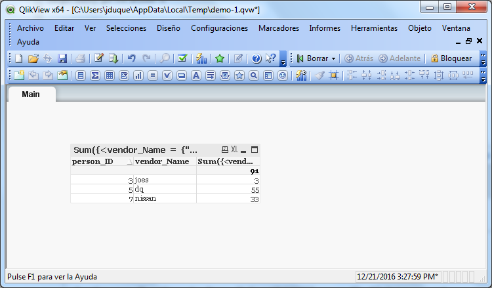Create a new bar Chart object
This screenshot has height=288, width=492.
tap(138, 75)
